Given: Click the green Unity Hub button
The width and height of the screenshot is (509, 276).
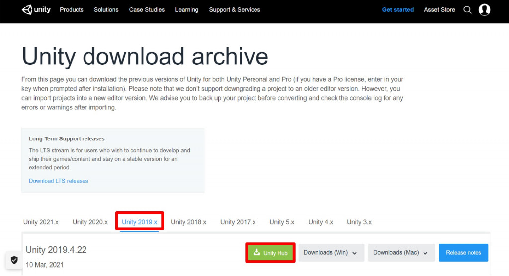Looking at the screenshot, I should click(270, 252).
